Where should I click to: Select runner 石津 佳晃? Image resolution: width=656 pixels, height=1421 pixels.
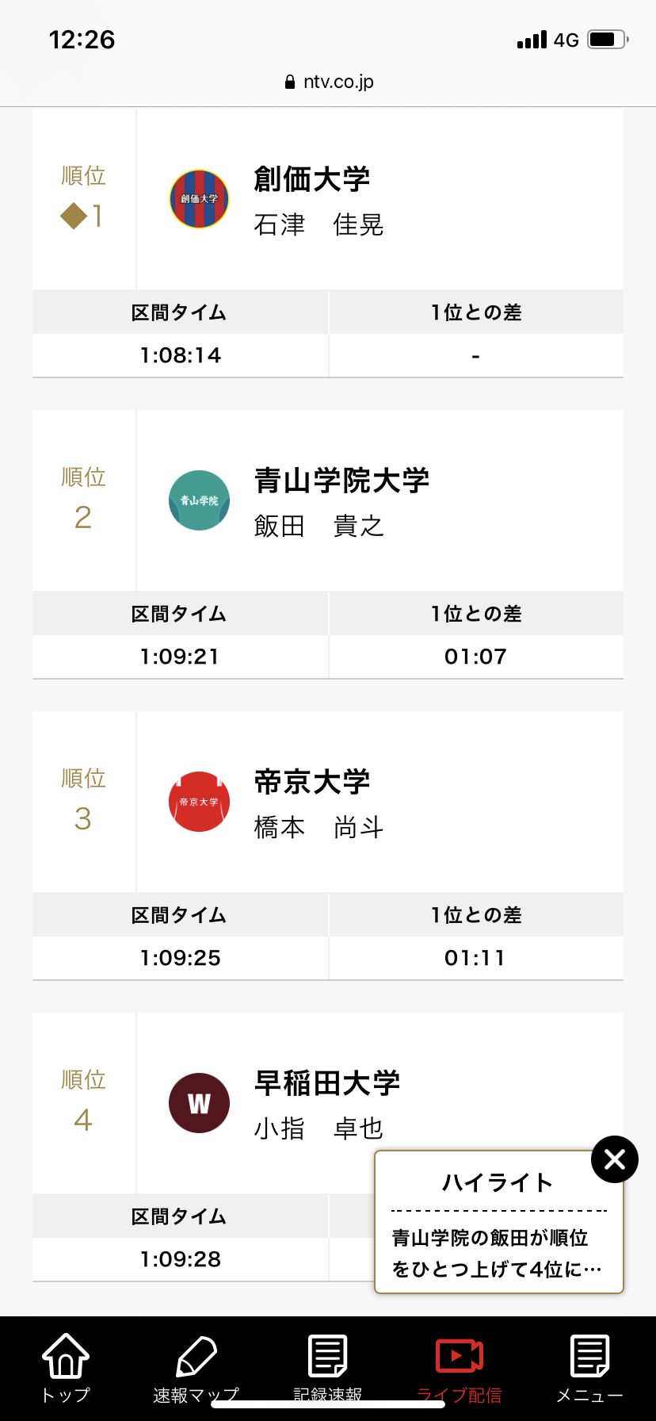(x=319, y=225)
